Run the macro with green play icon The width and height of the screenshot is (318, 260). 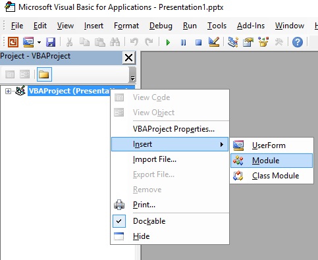168,42
